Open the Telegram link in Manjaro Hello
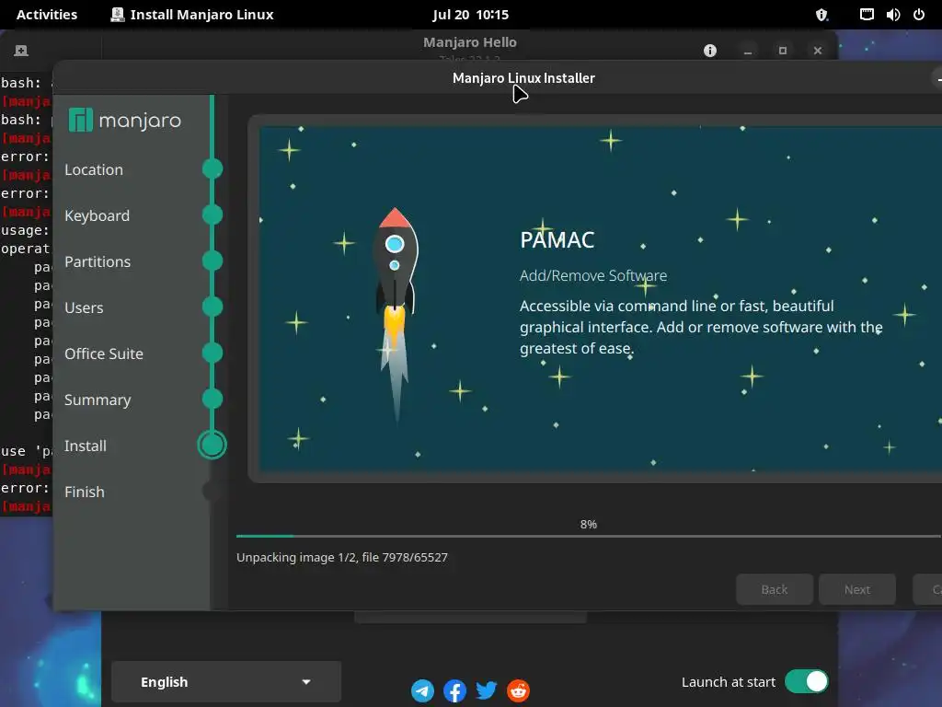The height and width of the screenshot is (707, 942). coord(422,690)
